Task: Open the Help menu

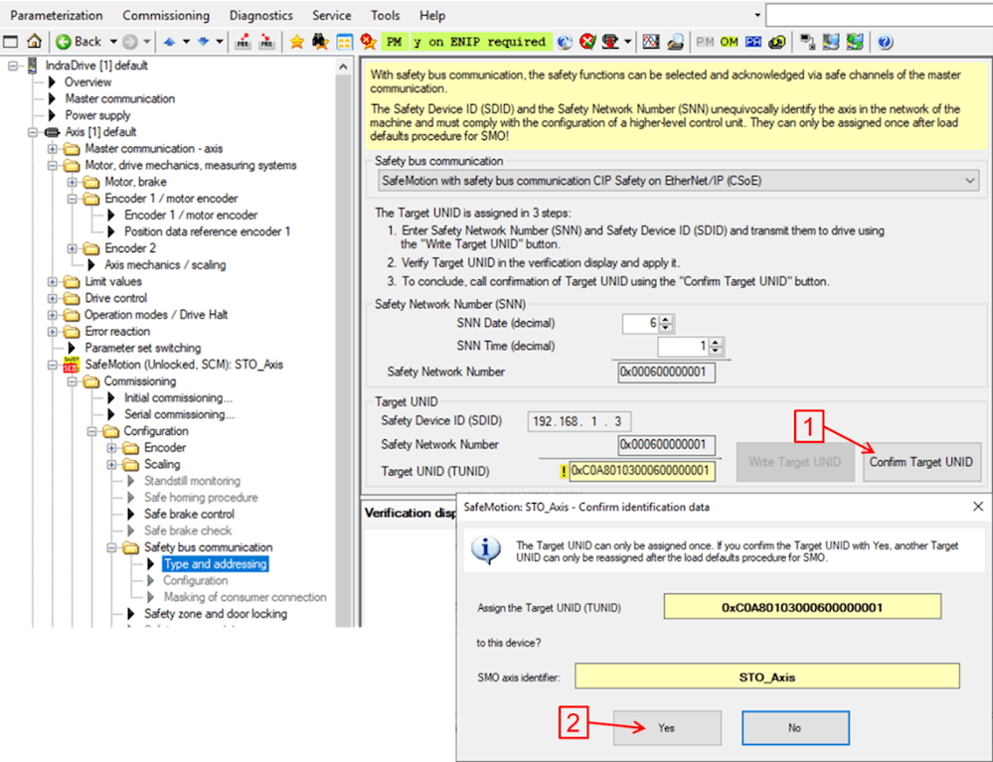Action: click(432, 15)
